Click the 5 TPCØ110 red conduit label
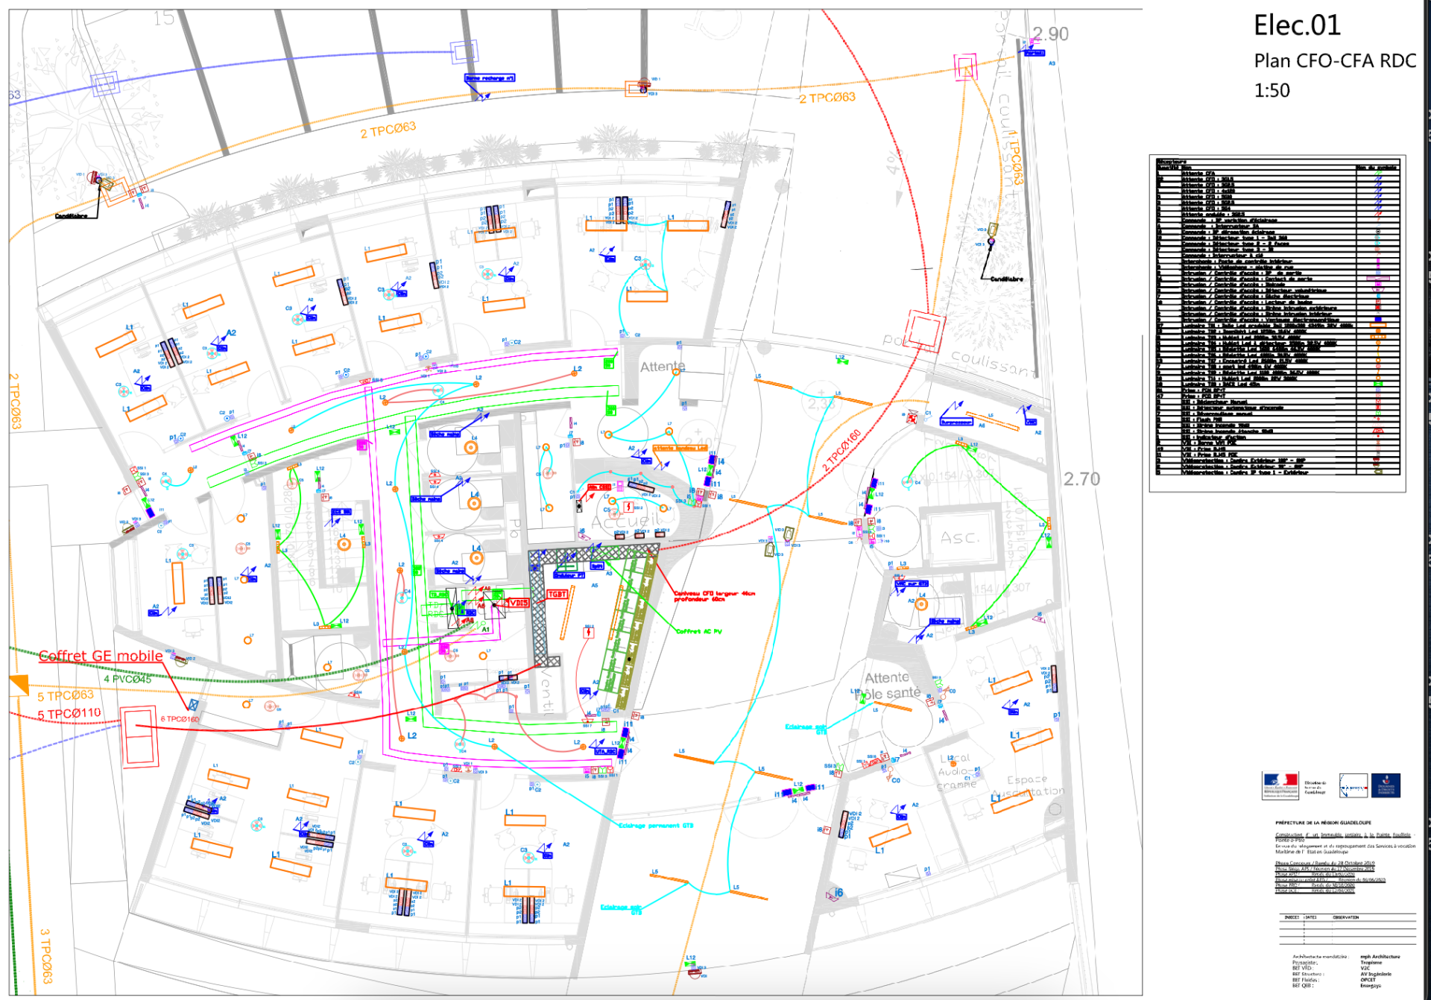1431x1000 pixels. (x=69, y=713)
